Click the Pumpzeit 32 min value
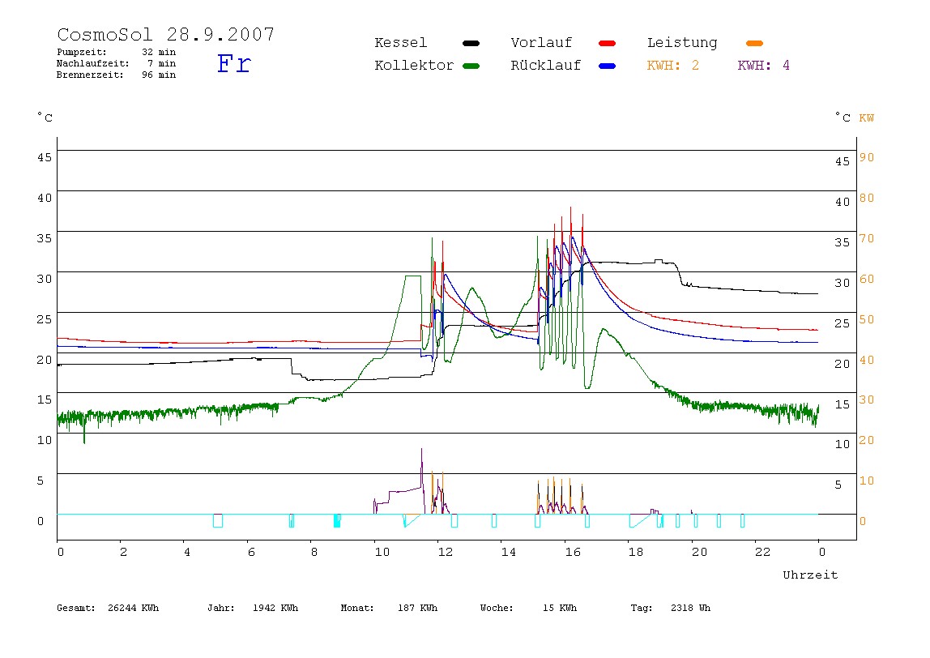Image resolution: width=930 pixels, height=658 pixels. (159, 52)
